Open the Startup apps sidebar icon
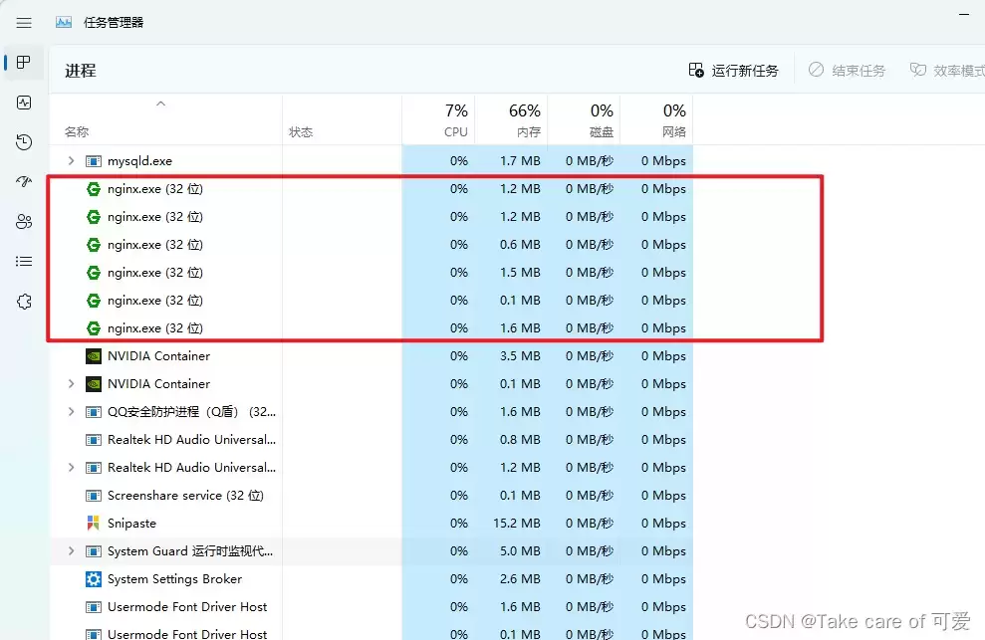This screenshot has height=640, width=985. point(24,181)
